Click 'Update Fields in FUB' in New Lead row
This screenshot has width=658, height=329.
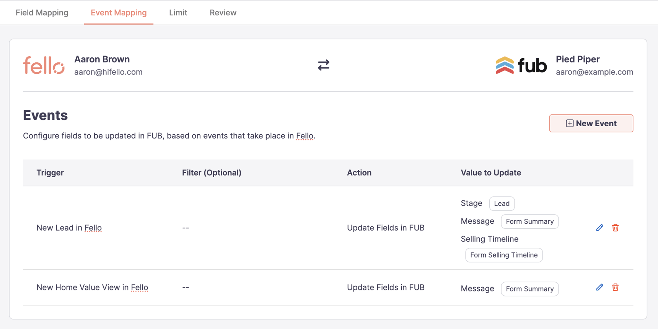pos(386,228)
